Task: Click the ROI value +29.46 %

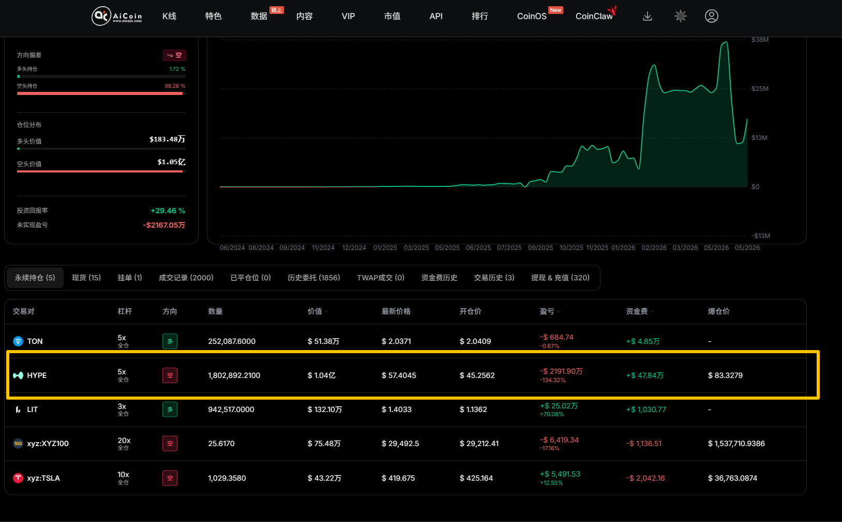Action: [x=168, y=211]
